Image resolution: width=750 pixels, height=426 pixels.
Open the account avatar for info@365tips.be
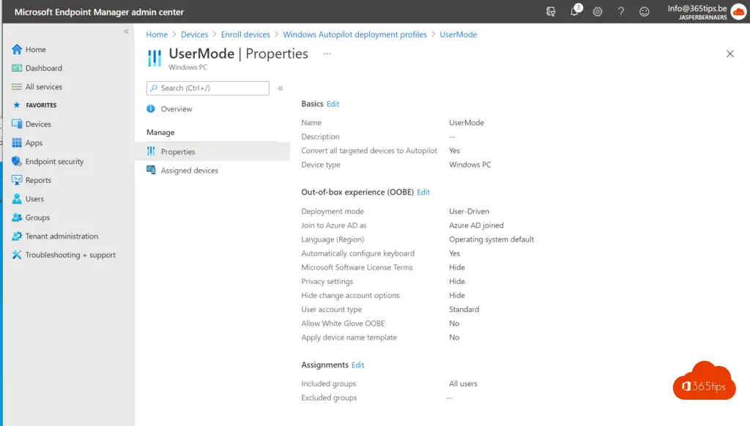738,12
